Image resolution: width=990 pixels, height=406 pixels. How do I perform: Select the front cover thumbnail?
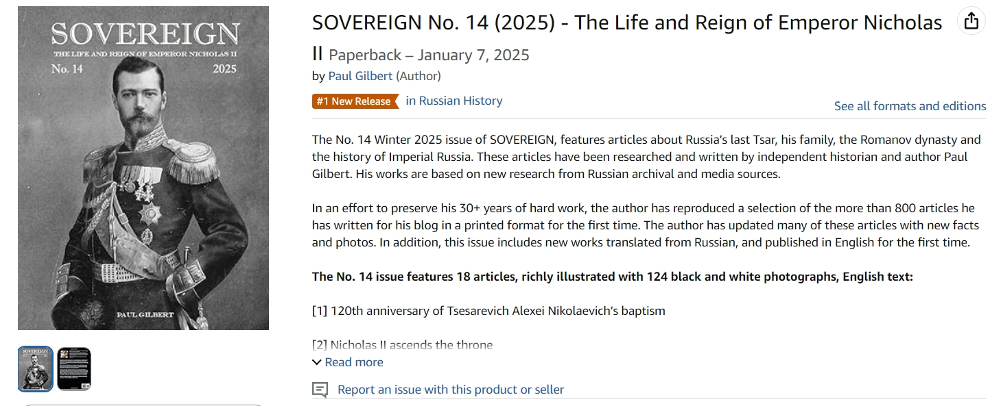[x=35, y=369]
